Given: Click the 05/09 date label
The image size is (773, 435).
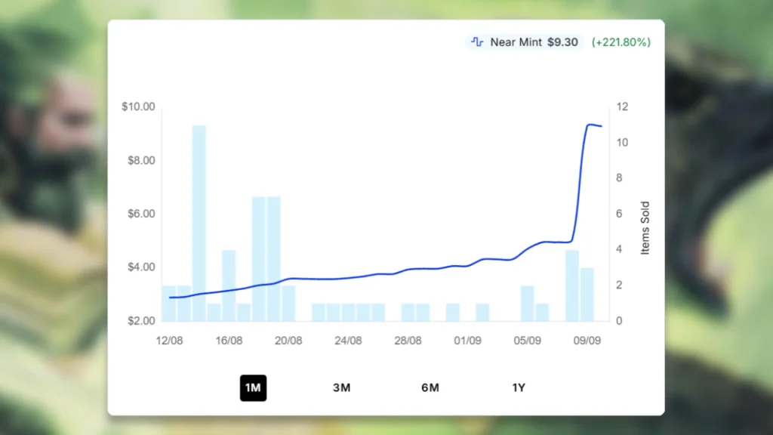Looking at the screenshot, I should click(x=527, y=341).
